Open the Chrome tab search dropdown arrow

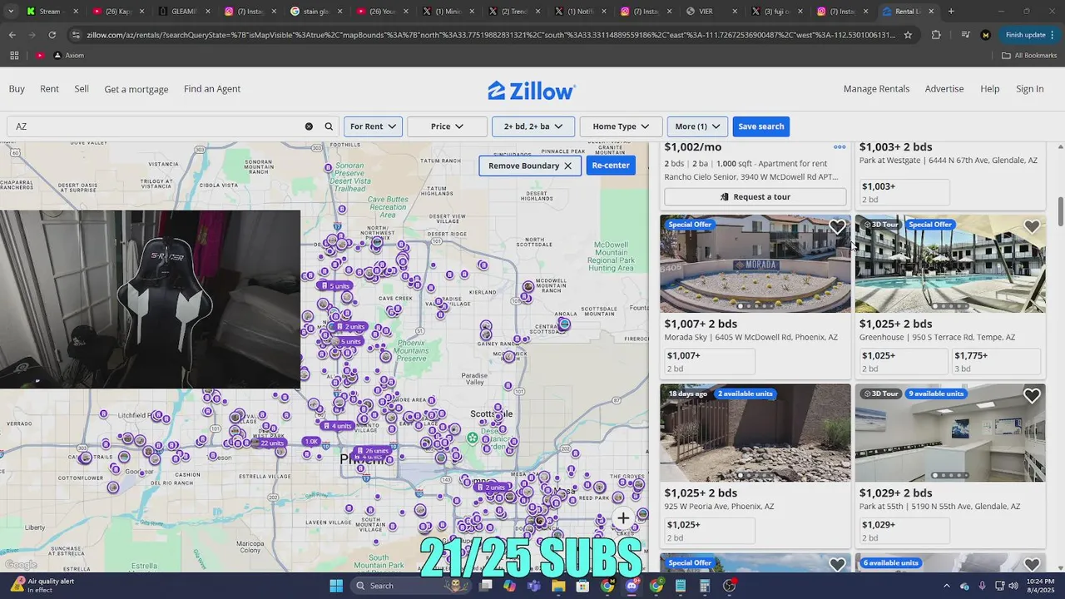(x=11, y=12)
